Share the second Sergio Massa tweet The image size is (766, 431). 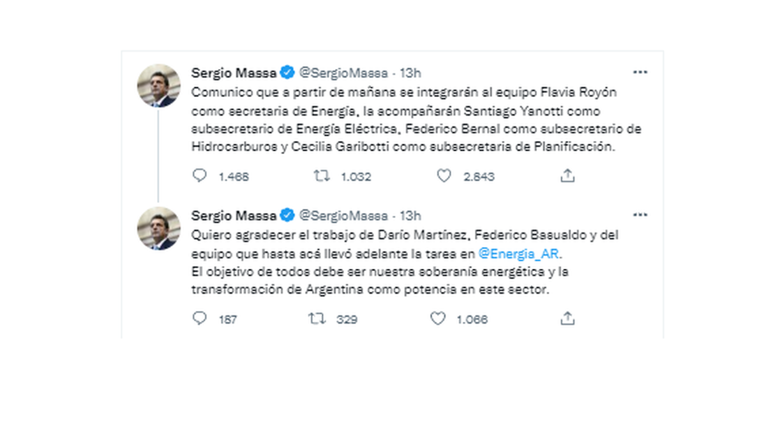567,318
